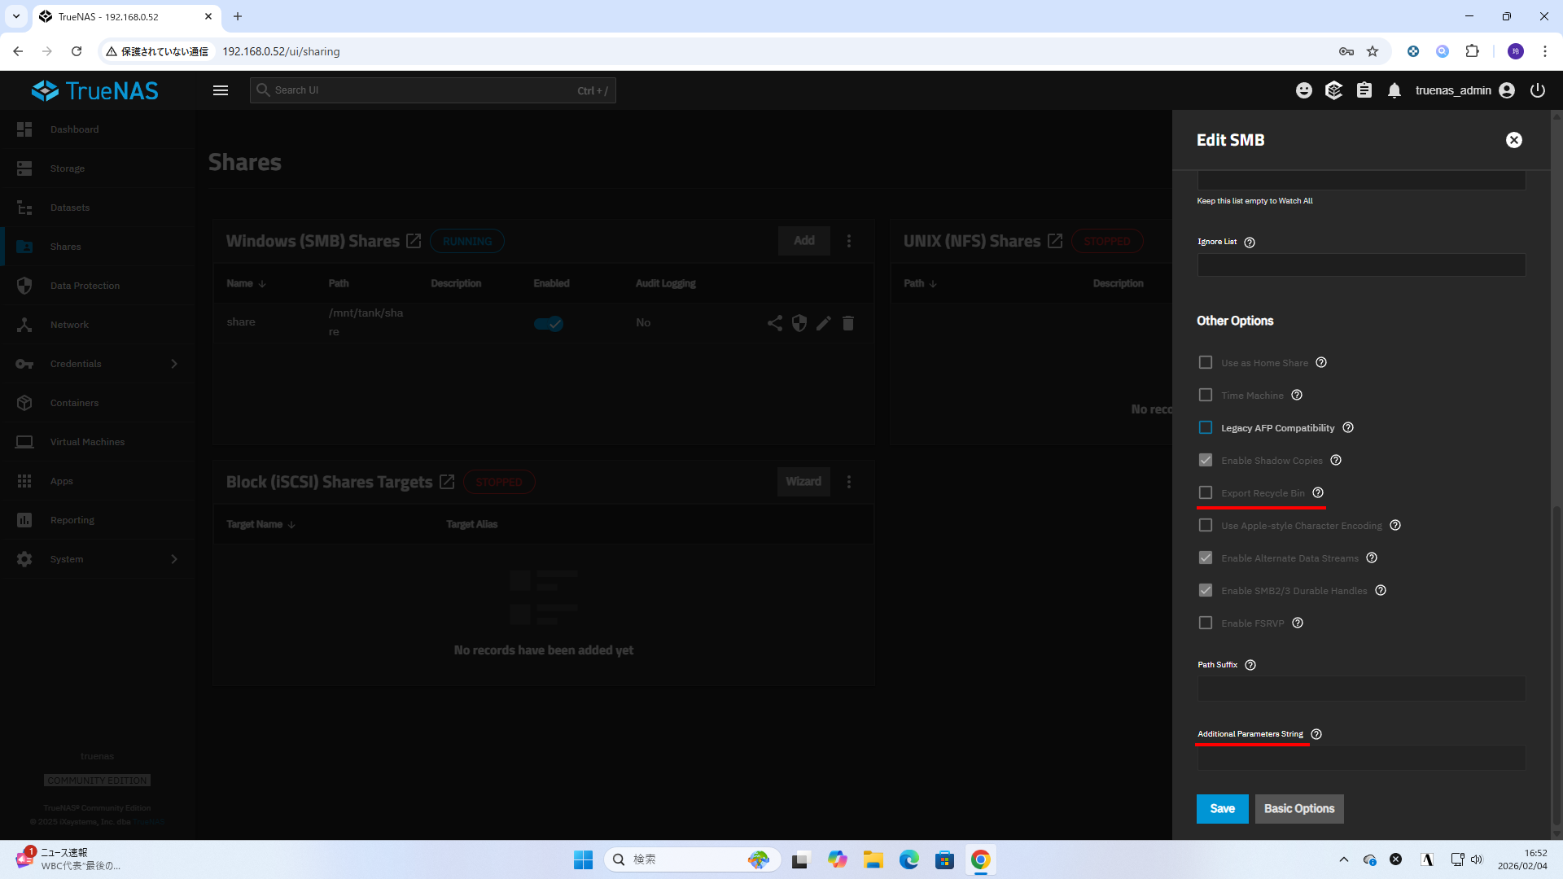The width and height of the screenshot is (1563, 879).
Task: Toggle Enable FSRVP checkbox
Action: click(x=1206, y=623)
